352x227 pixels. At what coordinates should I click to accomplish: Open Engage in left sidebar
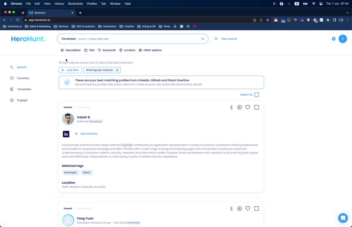tap(19, 100)
